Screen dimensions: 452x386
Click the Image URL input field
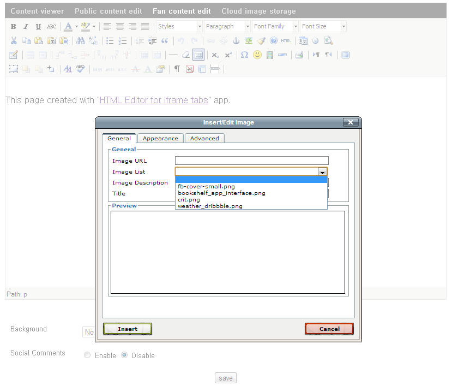(251, 161)
